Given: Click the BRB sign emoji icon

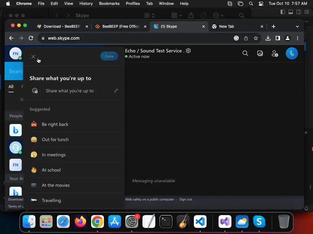Looking at the screenshot, I should pyautogui.click(x=34, y=124).
